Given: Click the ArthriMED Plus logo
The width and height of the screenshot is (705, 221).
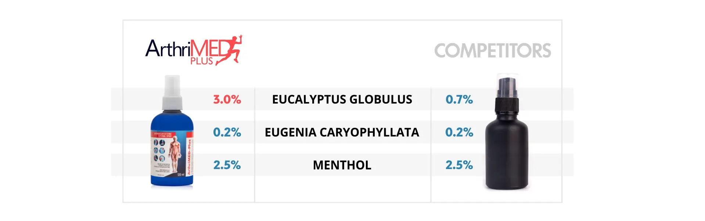Looking at the screenshot, I should (x=194, y=50).
